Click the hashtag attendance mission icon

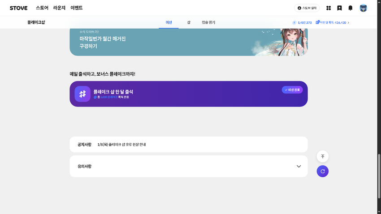(82, 94)
